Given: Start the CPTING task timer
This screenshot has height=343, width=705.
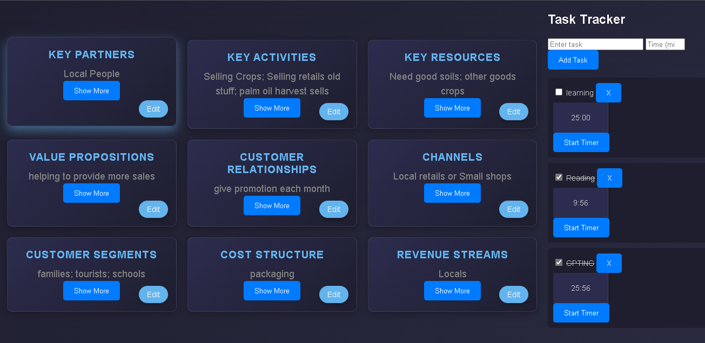Looking at the screenshot, I should [581, 313].
